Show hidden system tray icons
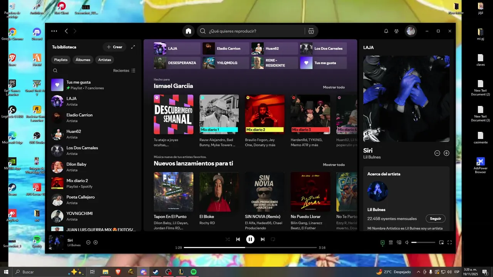The width and height of the screenshot is (493, 277). click(418, 272)
